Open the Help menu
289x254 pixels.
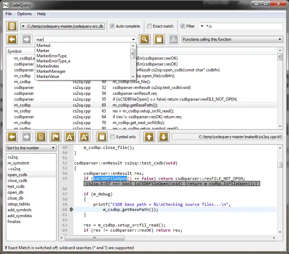coord(41,14)
